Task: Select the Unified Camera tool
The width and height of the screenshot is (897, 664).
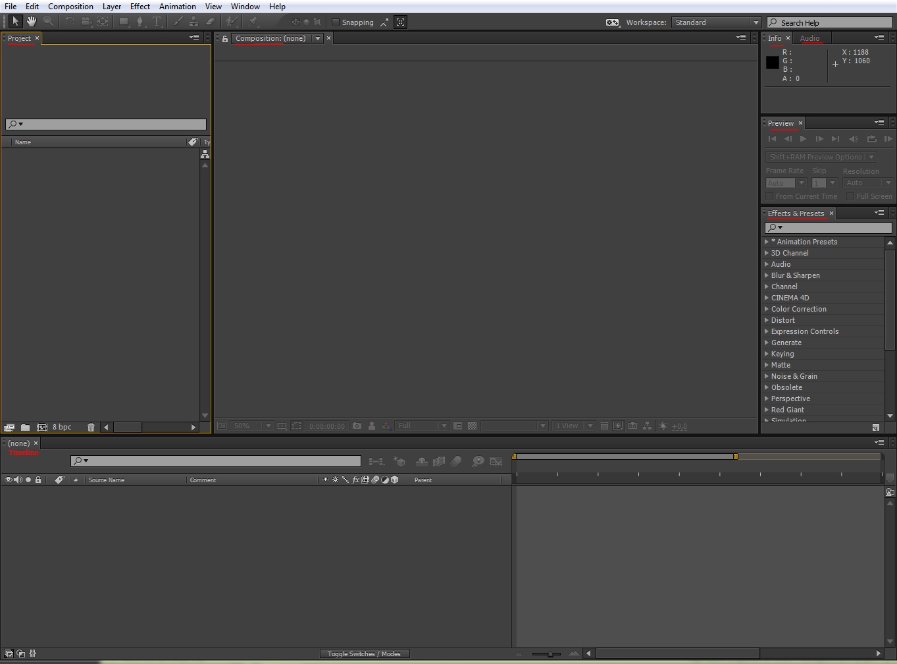Action: point(86,22)
